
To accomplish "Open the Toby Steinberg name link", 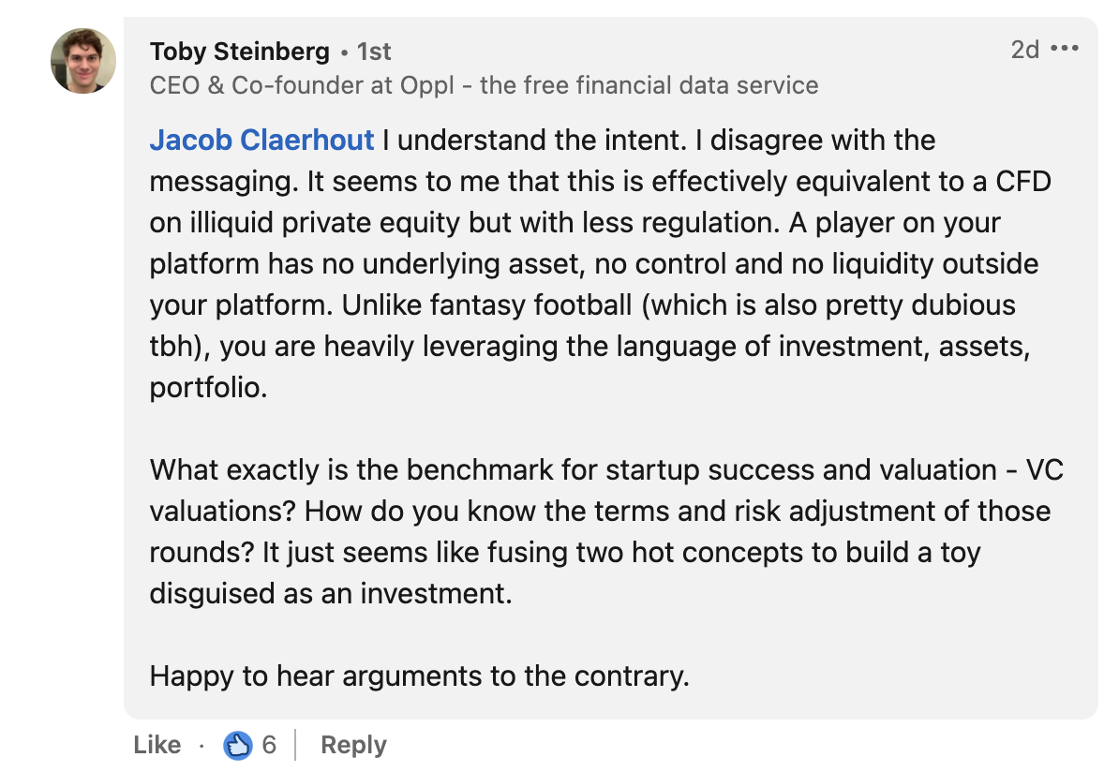I will click(x=240, y=52).
